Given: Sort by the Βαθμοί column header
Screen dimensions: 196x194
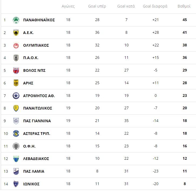Looking at the screenshot, I should 184,6.
